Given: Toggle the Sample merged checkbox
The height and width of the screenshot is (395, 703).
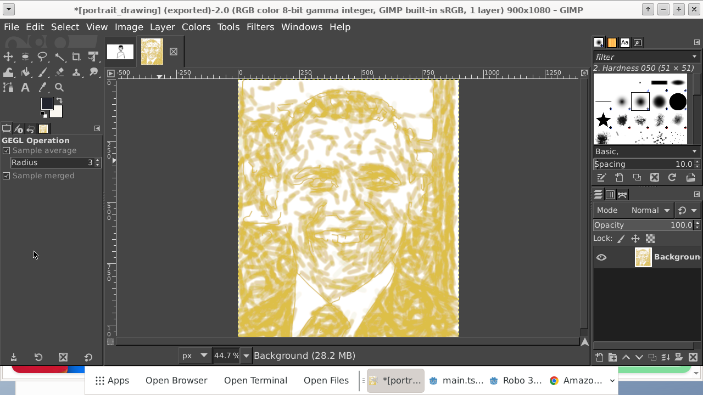Looking at the screenshot, I should point(7,176).
